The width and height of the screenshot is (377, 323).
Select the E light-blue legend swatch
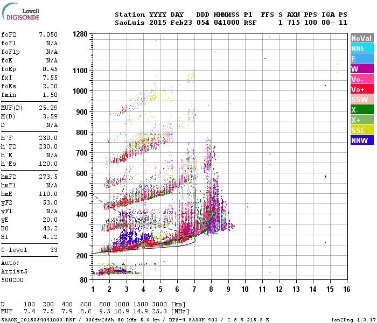(362, 59)
